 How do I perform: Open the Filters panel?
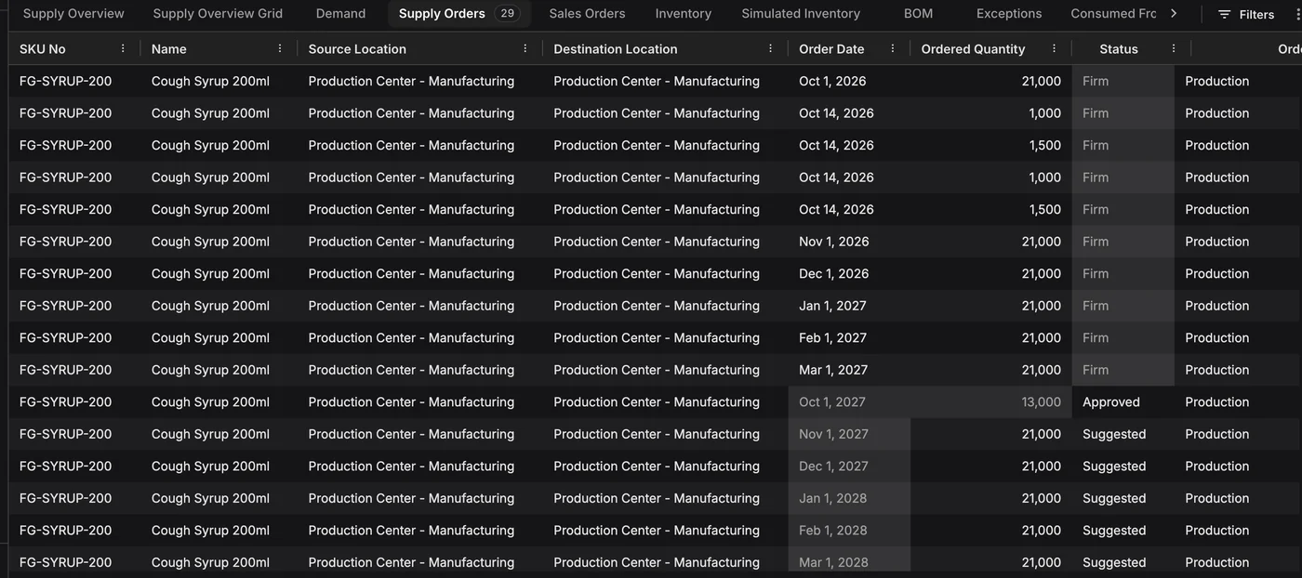coord(1246,14)
